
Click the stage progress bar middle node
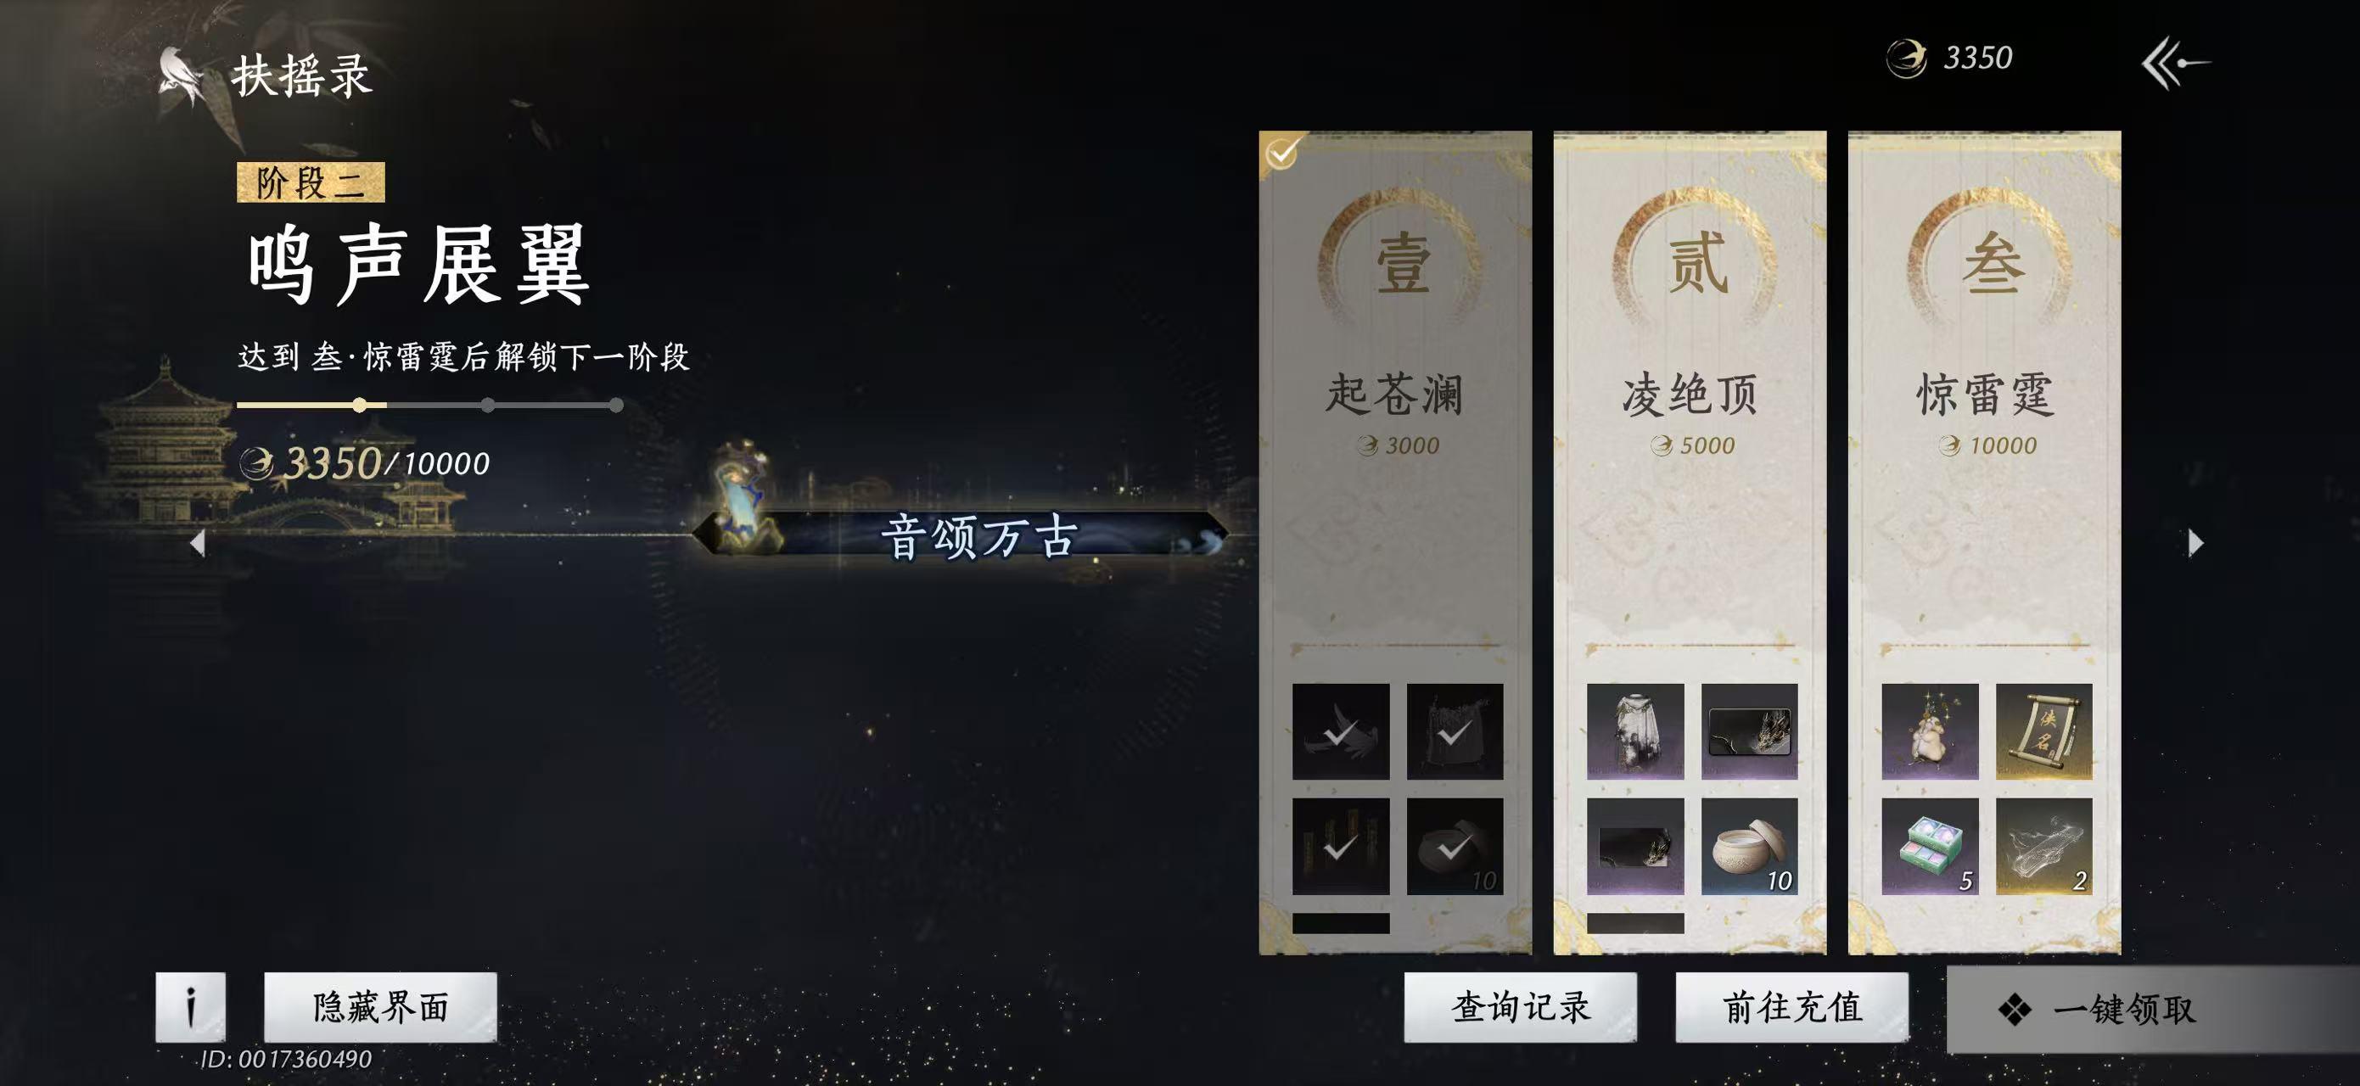[x=488, y=405]
